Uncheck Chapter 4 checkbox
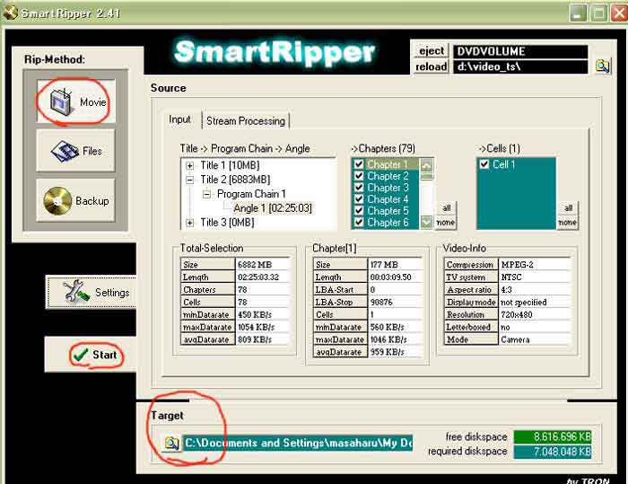Viewport: 628px width, 484px height. [x=359, y=198]
